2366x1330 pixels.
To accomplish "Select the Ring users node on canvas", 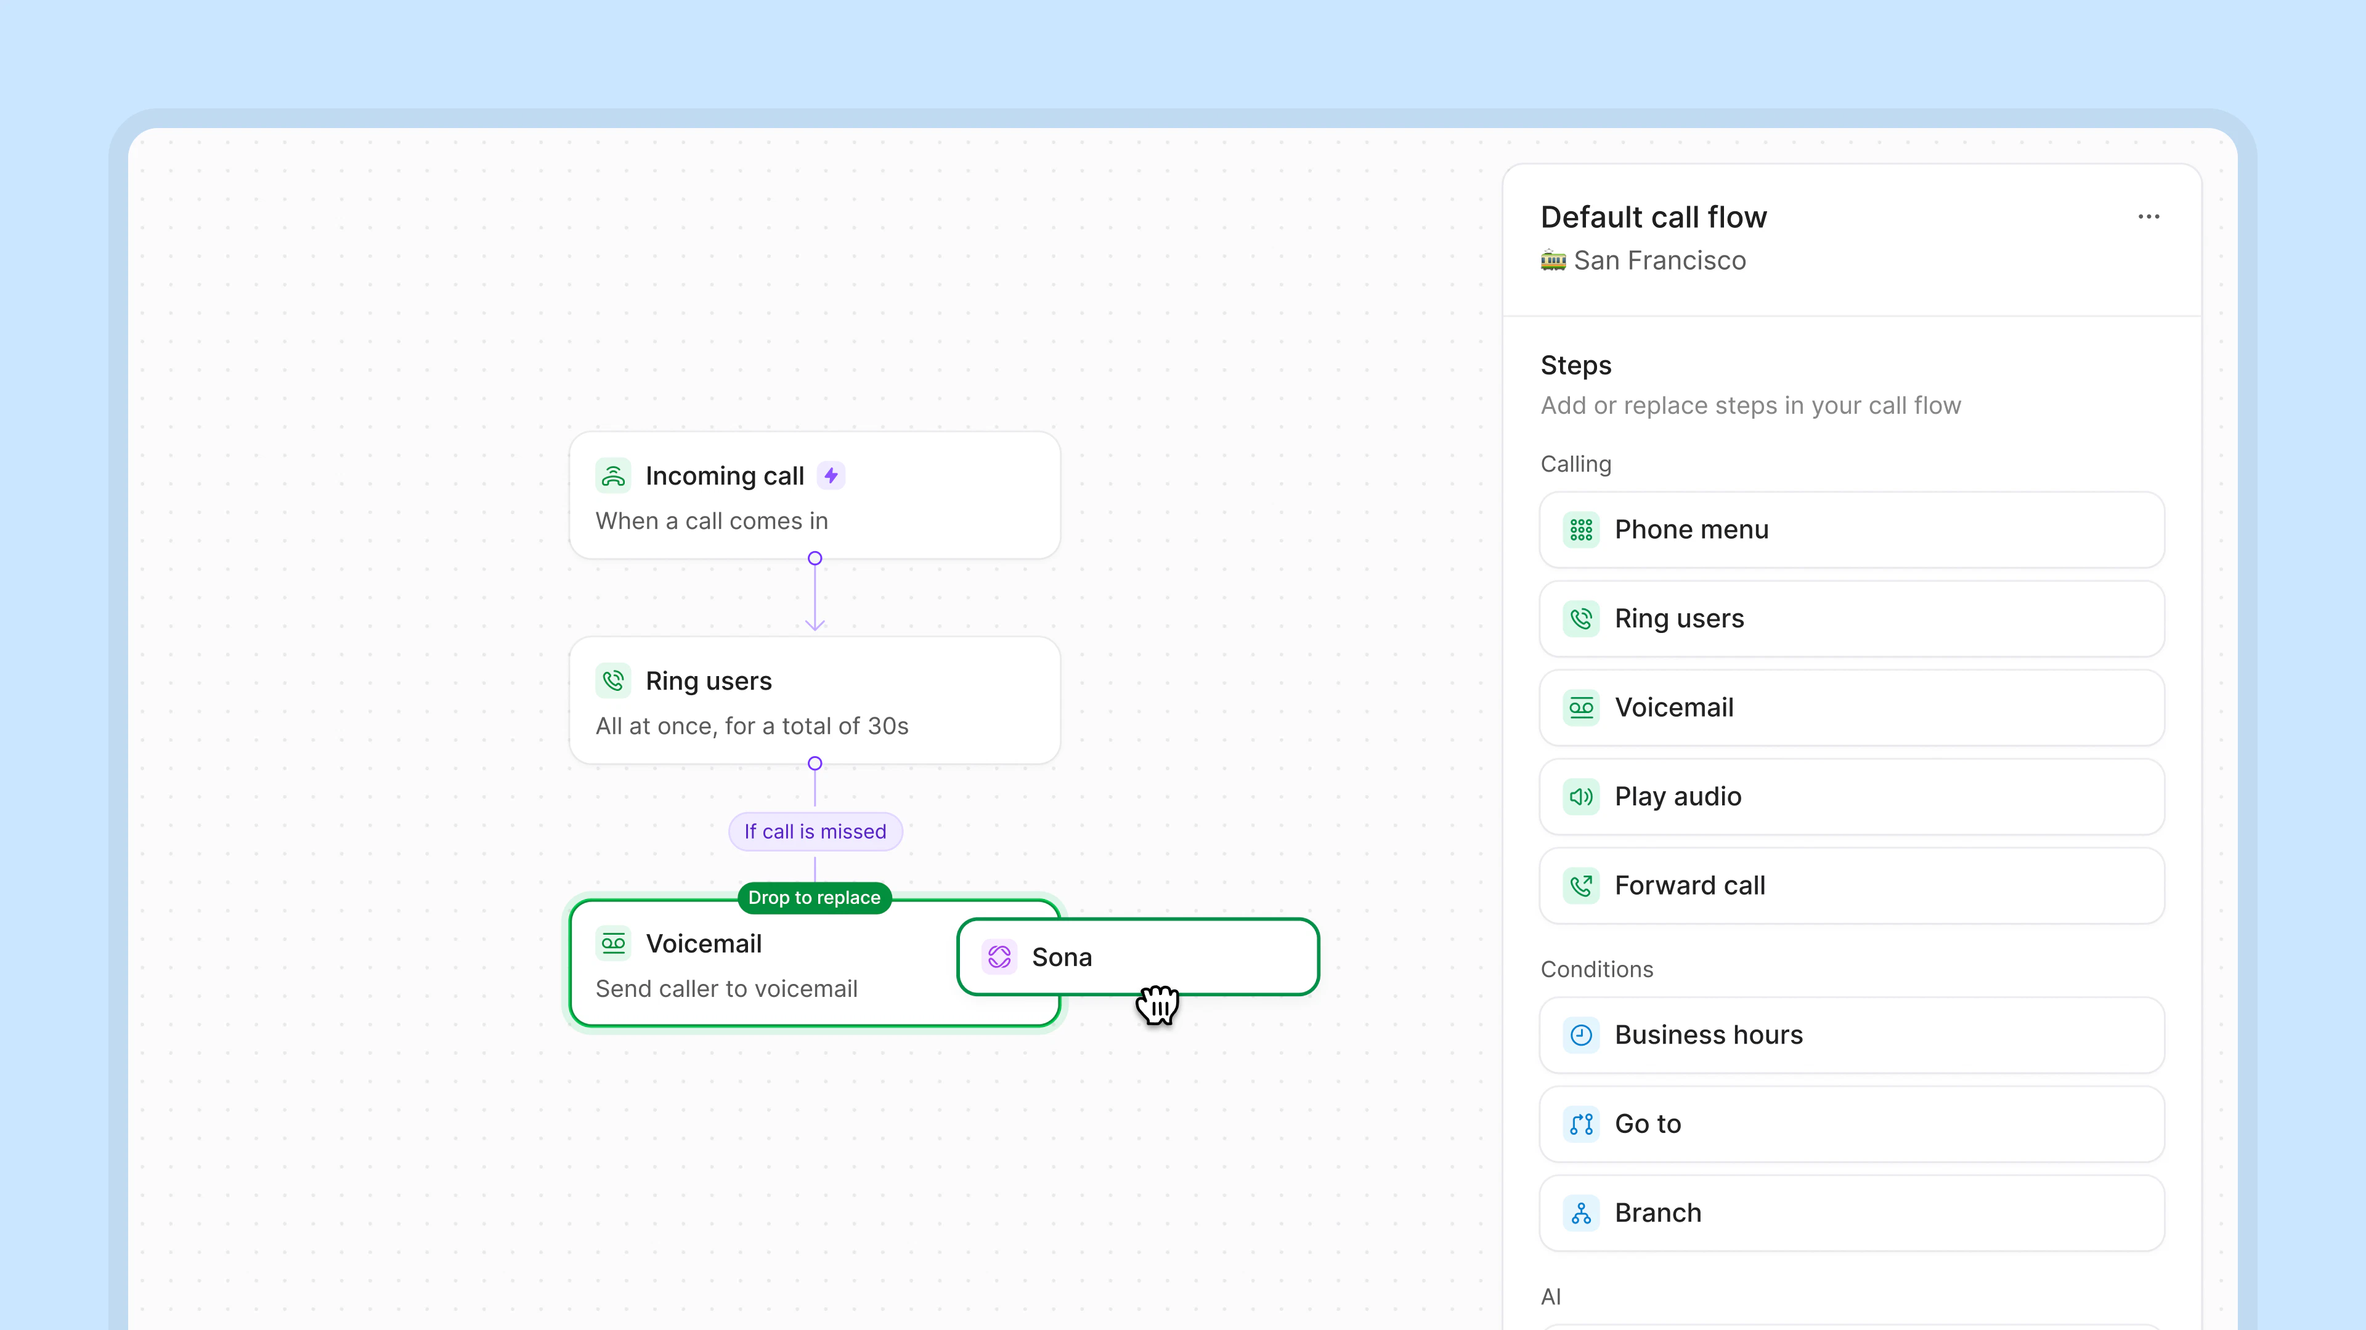I will [x=814, y=701].
